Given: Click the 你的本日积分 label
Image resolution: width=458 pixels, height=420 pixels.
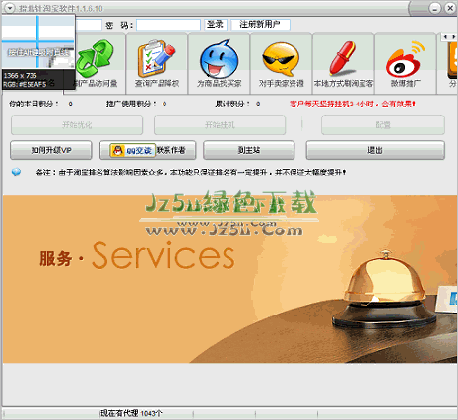Looking at the screenshot, I should 34,105.
